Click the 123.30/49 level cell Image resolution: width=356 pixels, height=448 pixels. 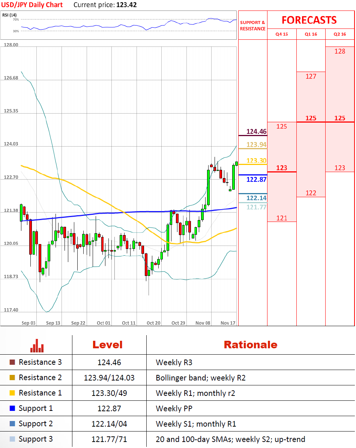point(109,393)
